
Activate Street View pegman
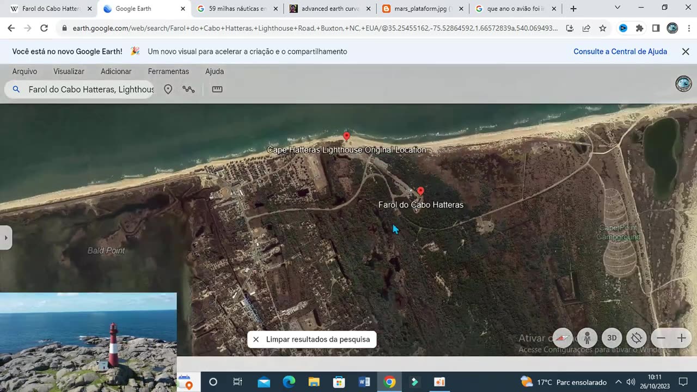tap(587, 338)
